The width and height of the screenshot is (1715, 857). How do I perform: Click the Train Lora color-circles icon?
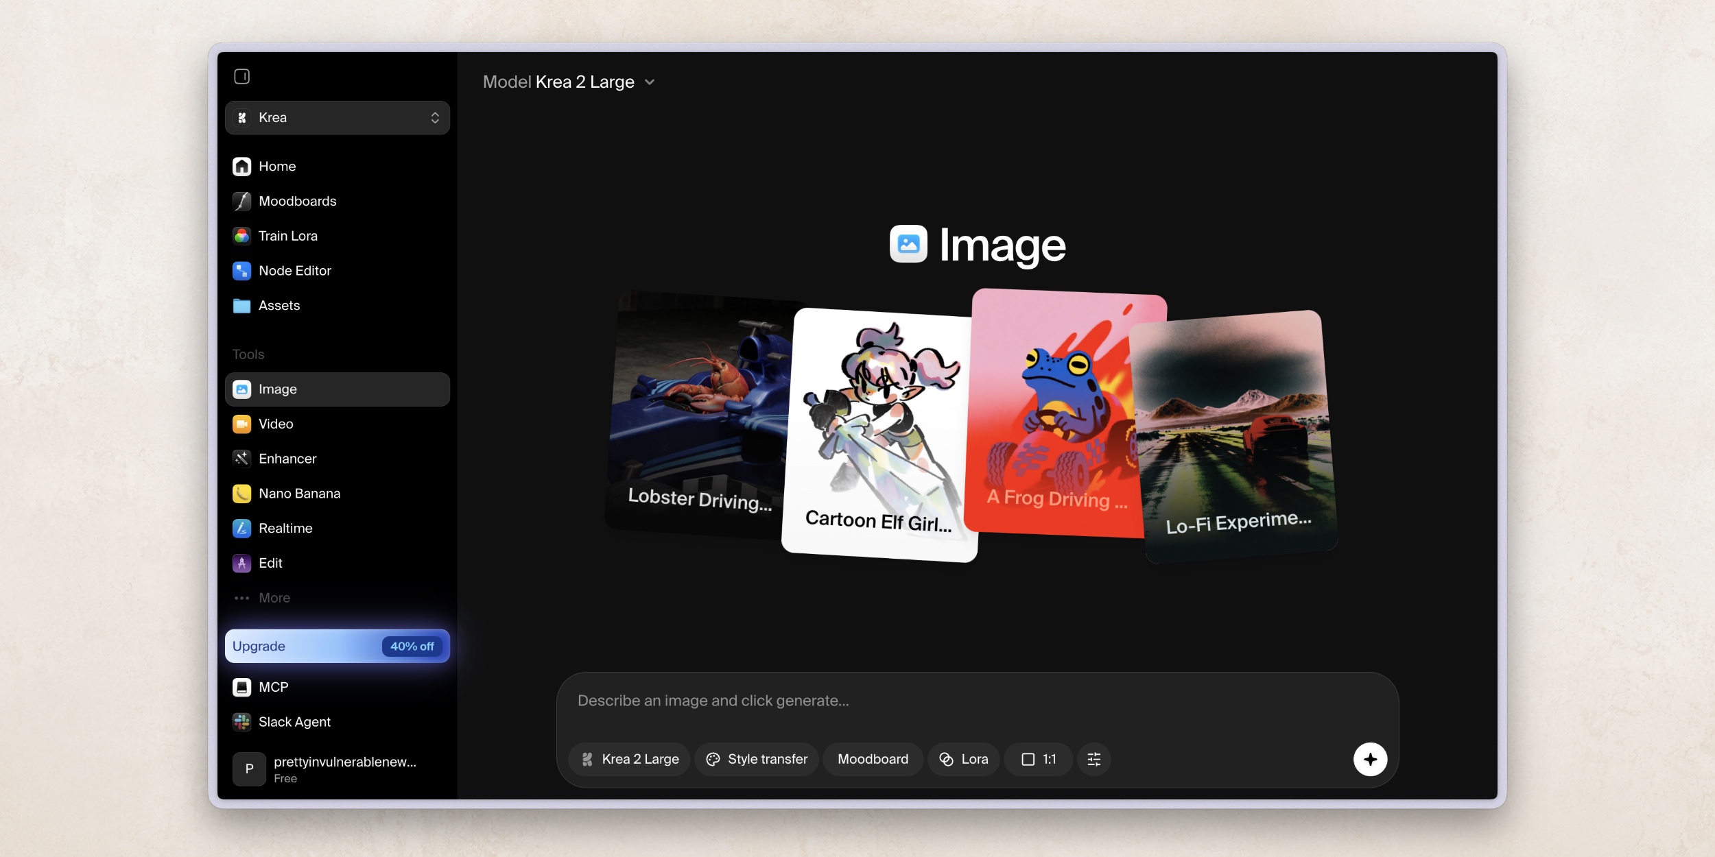coord(241,237)
